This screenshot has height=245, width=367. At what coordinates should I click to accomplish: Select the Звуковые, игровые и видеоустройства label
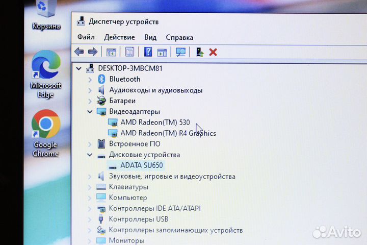[172, 176]
